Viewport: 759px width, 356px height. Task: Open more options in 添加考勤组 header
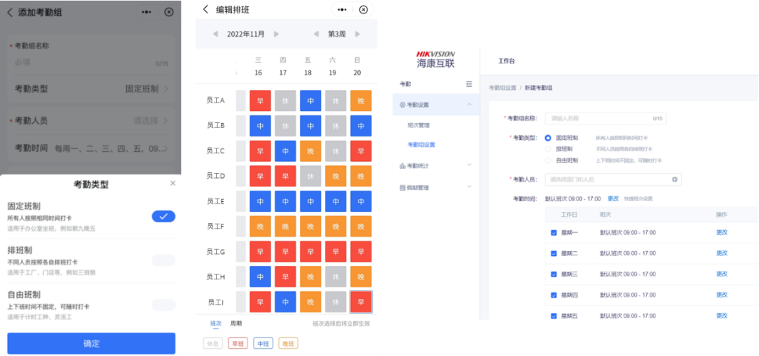[x=147, y=13]
